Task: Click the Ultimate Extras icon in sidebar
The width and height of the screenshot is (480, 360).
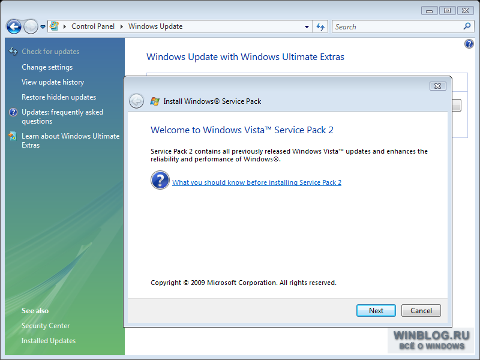Action: tap(13, 136)
